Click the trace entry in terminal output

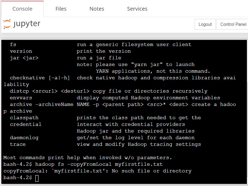(x=18, y=144)
